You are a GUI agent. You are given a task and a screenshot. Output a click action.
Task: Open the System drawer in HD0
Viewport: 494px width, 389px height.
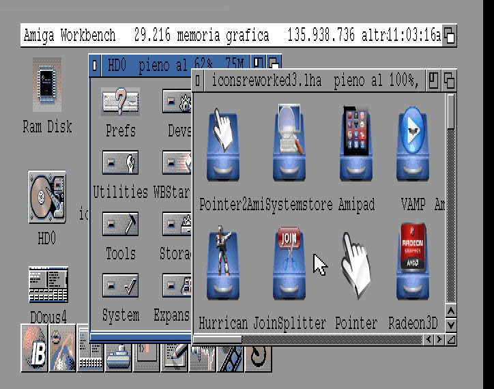120,286
